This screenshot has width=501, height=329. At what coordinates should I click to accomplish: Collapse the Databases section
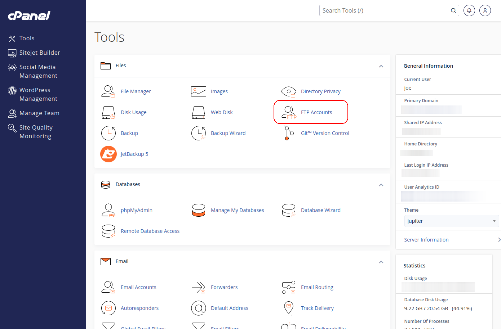point(381,185)
